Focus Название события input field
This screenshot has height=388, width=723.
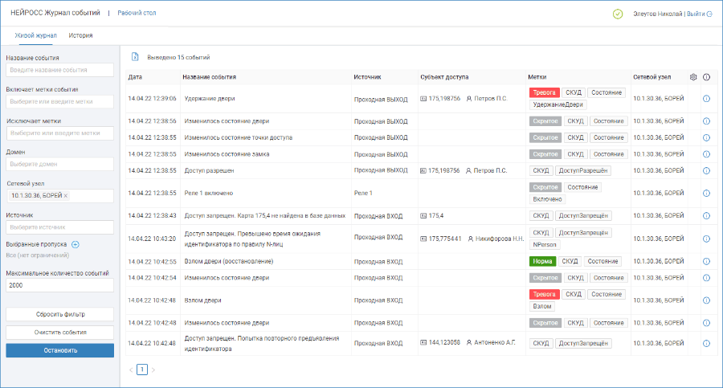coord(60,70)
